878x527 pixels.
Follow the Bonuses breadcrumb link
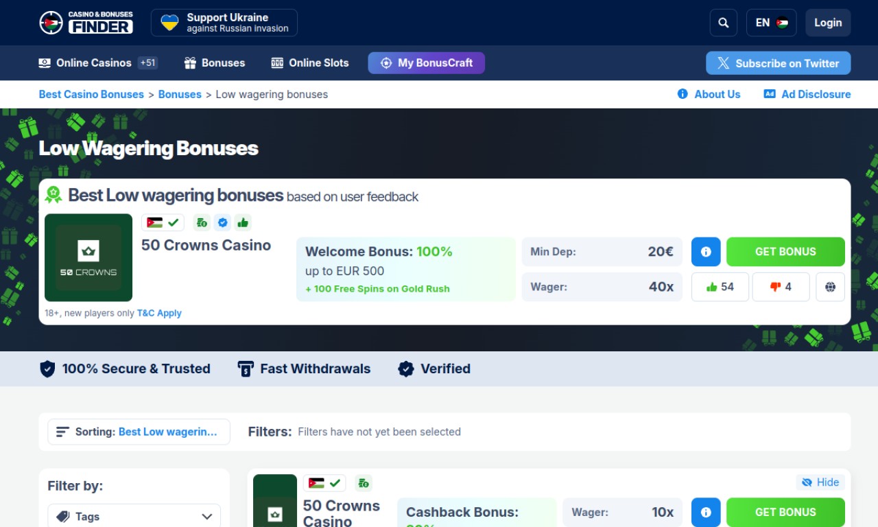tap(180, 95)
